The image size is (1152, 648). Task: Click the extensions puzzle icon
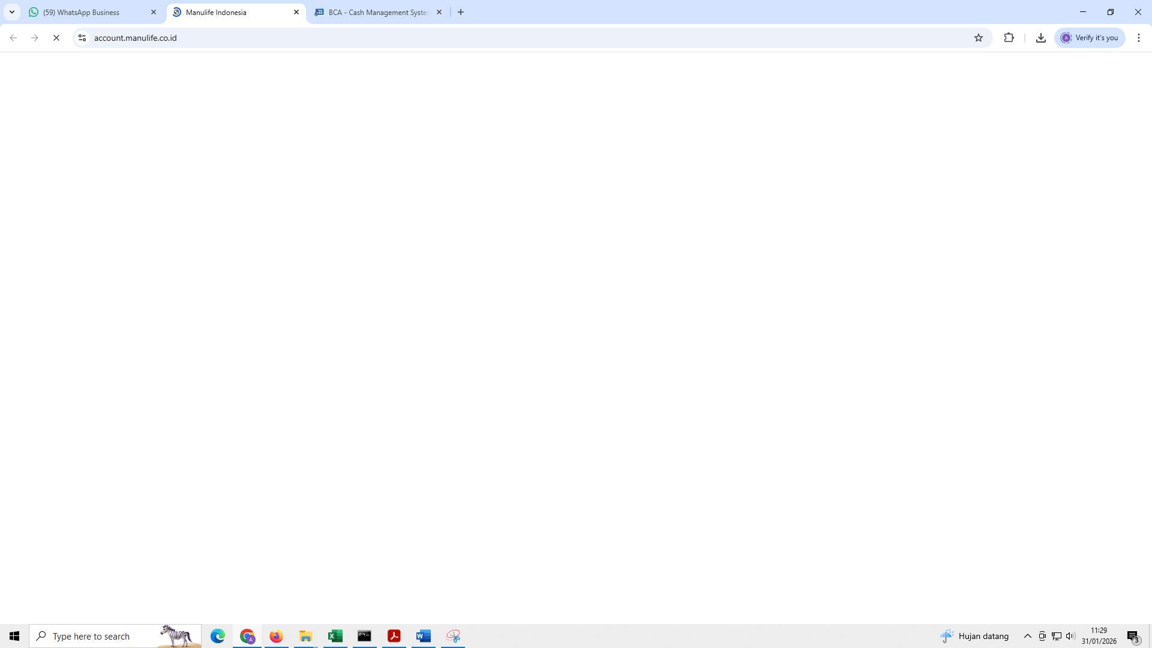pyautogui.click(x=1009, y=37)
